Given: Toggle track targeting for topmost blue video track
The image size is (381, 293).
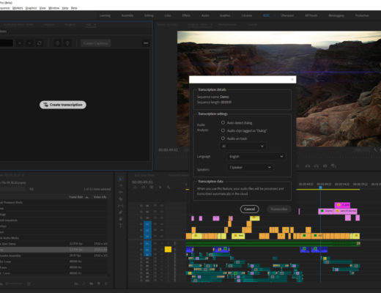Looking at the screenshot, I should click(x=147, y=224).
